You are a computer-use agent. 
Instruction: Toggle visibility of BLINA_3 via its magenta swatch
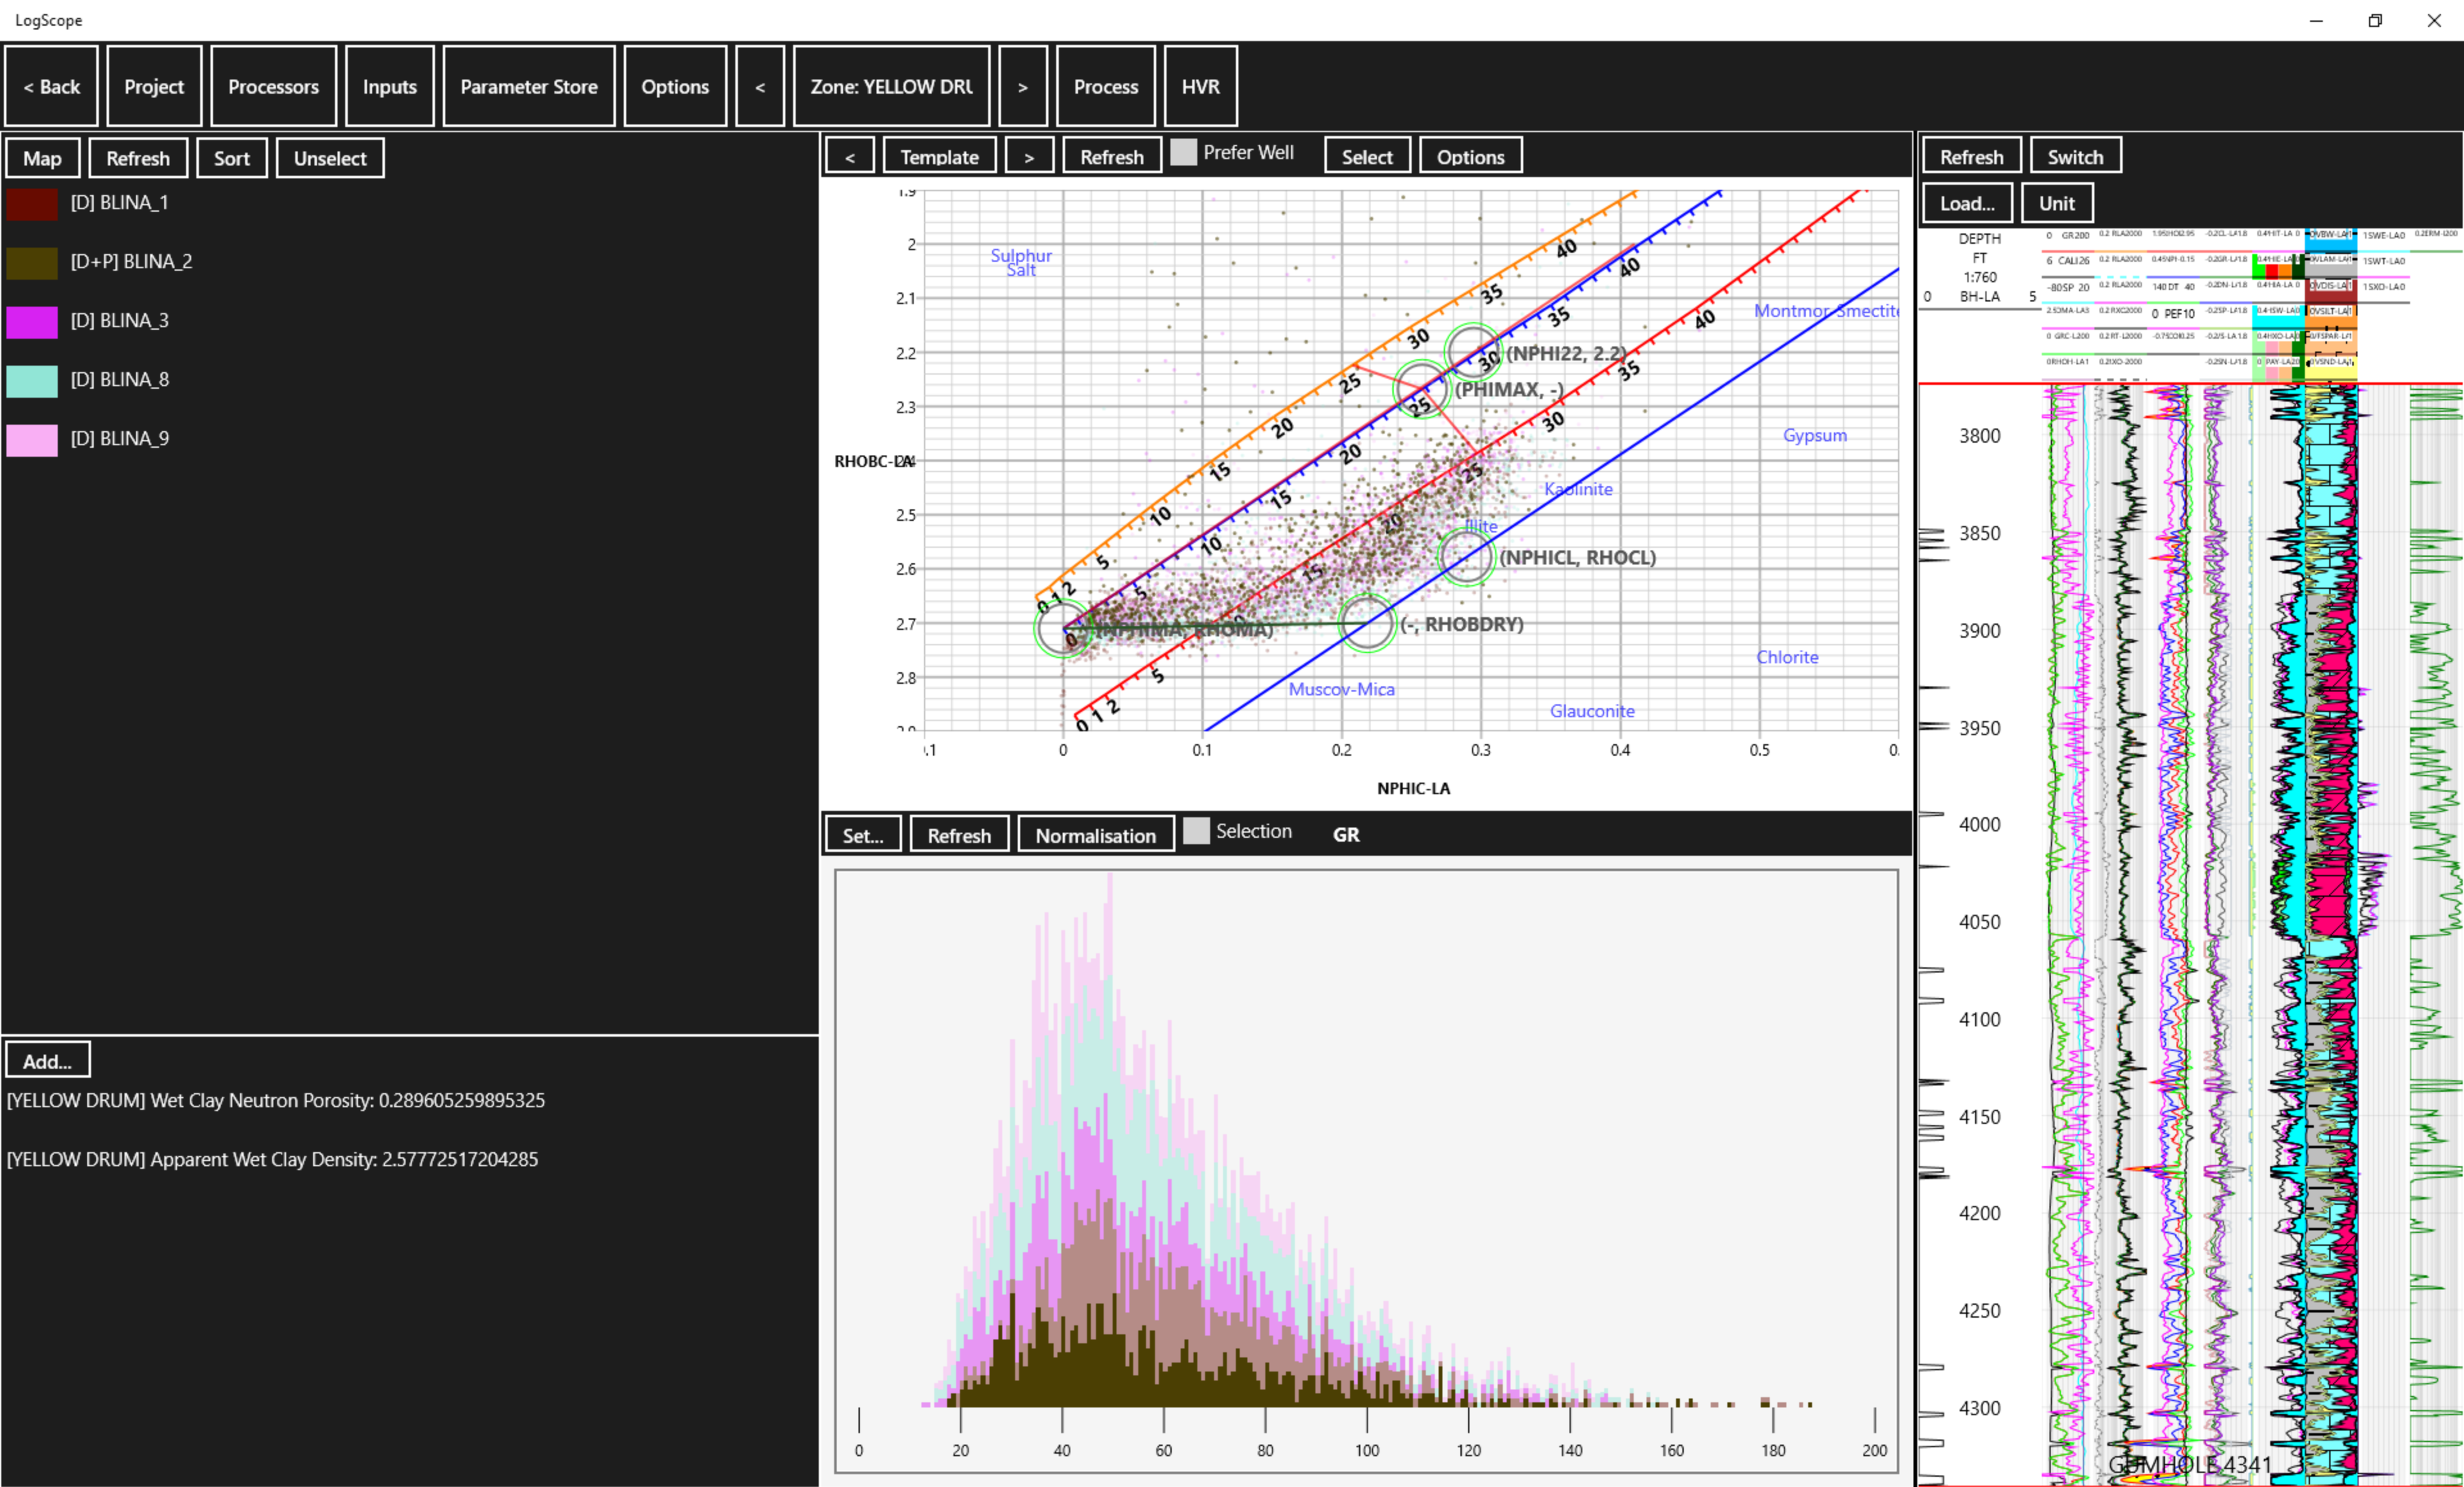(x=31, y=322)
